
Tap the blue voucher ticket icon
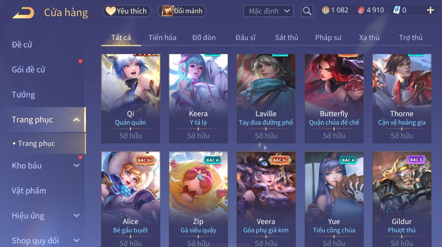(x=397, y=10)
